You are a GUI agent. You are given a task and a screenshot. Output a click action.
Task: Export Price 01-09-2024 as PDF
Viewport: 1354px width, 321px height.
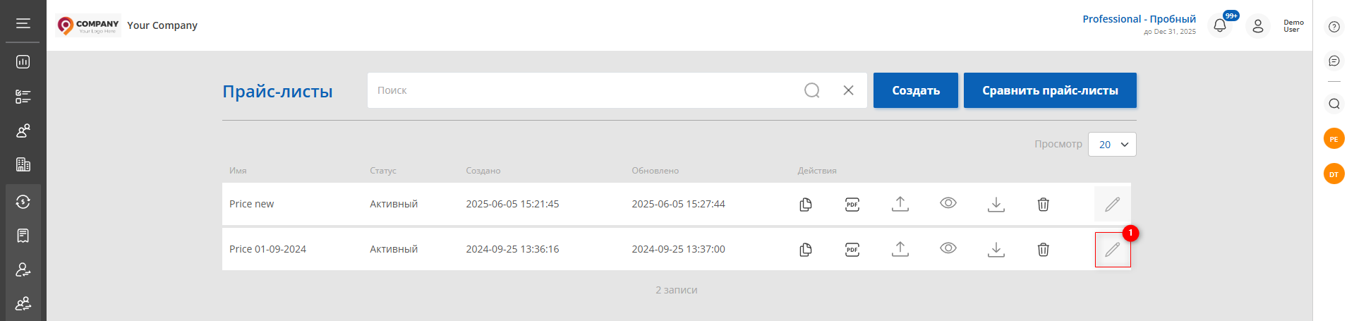tap(852, 249)
